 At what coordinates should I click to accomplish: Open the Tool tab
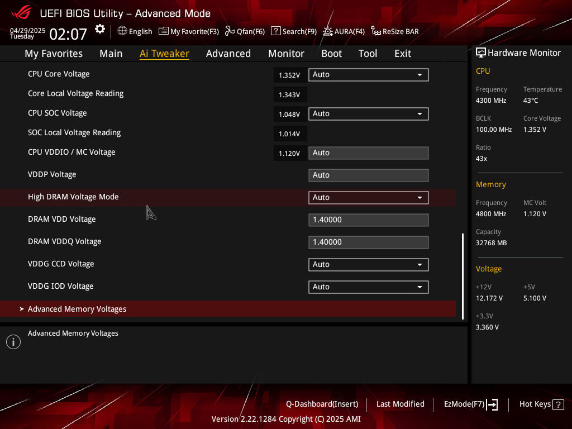click(368, 54)
